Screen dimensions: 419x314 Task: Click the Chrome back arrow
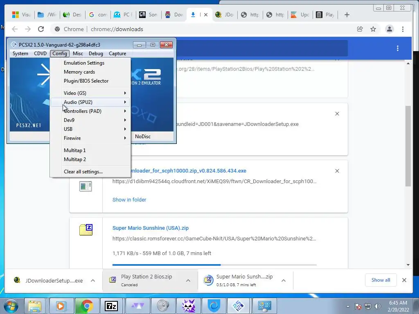(x=15, y=29)
